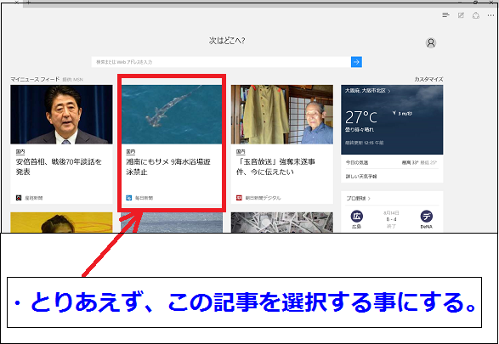Screen dimensions: 499x344
Task: Open the カスタマイズ link
Action: click(428, 80)
